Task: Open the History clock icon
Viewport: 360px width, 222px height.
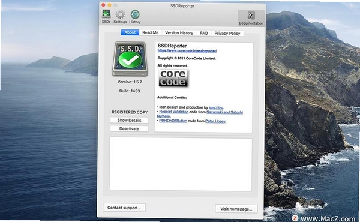Action: [x=135, y=14]
